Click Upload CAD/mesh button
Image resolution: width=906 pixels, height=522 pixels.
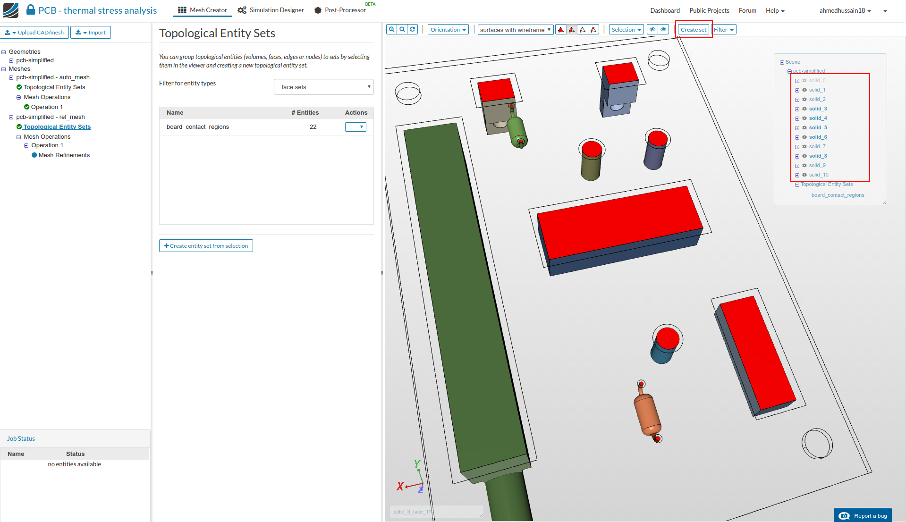[x=34, y=33]
